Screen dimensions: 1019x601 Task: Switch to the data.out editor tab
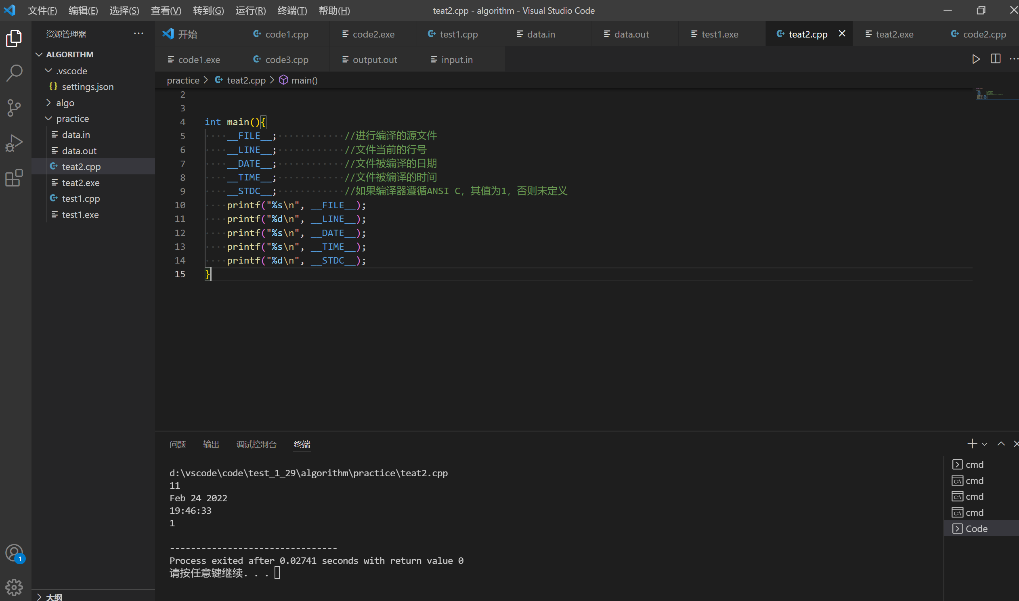point(635,34)
